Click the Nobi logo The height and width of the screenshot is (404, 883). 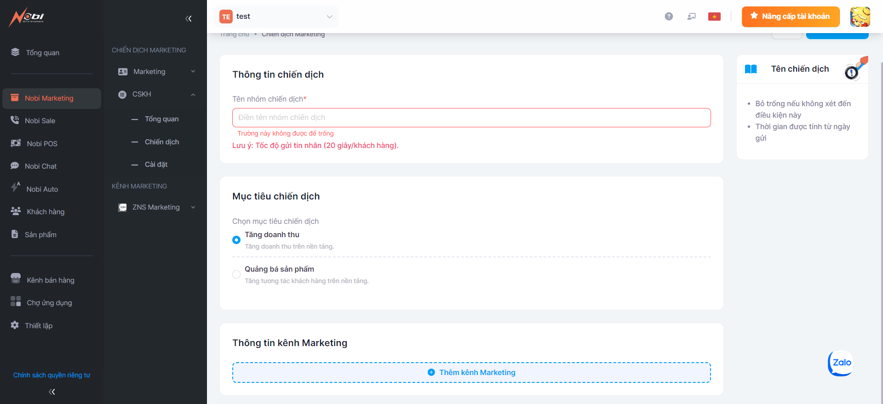[x=27, y=17]
